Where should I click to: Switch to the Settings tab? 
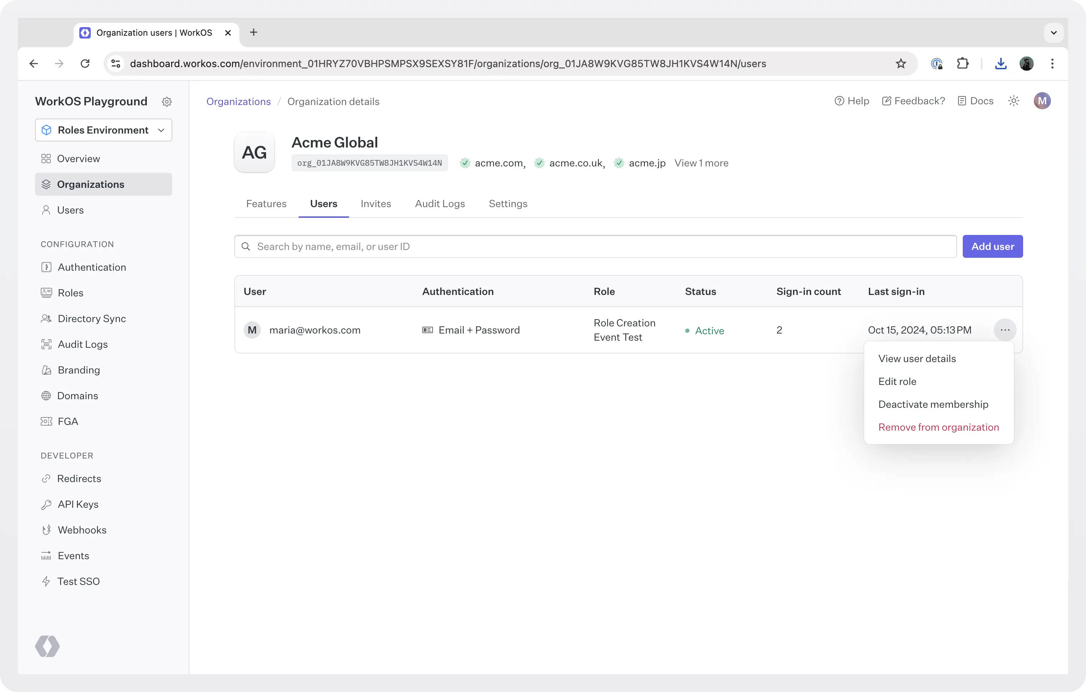point(508,204)
